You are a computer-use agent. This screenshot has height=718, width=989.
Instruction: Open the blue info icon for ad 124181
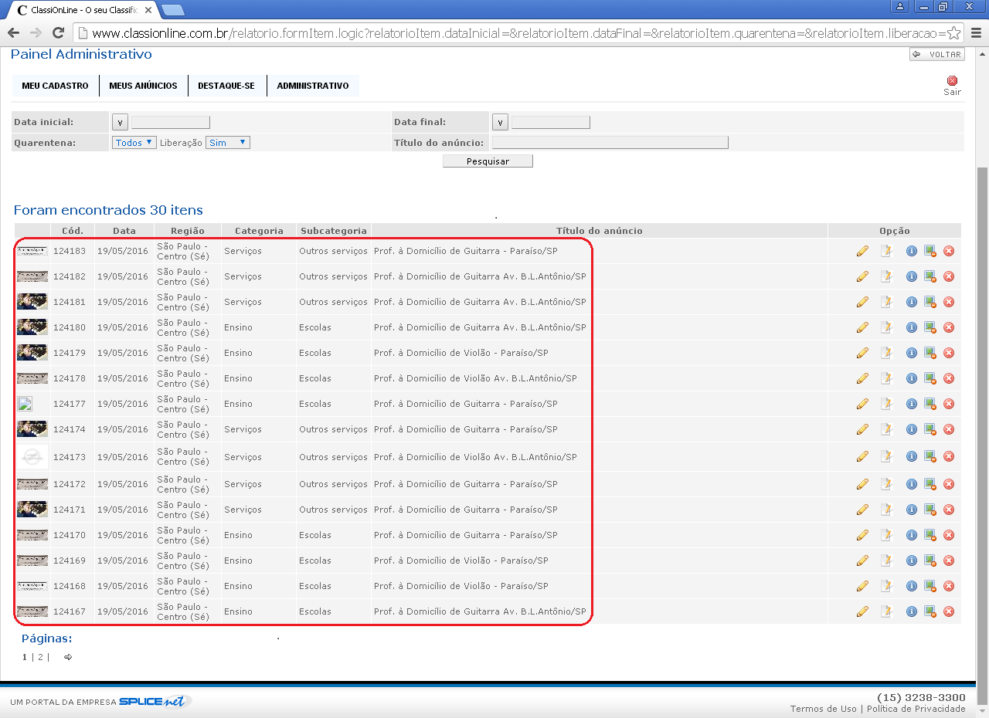pyautogui.click(x=911, y=302)
